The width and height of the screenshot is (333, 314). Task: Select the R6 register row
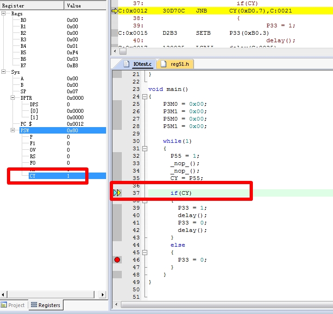click(x=63, y=59)
